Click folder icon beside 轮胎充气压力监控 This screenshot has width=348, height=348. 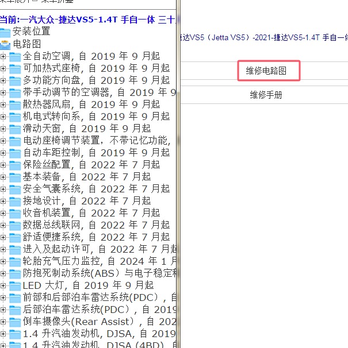[15, 262]
